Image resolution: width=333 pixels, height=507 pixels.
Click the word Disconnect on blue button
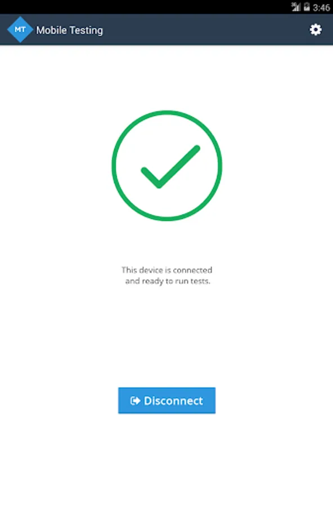click(x=173, y=401)
